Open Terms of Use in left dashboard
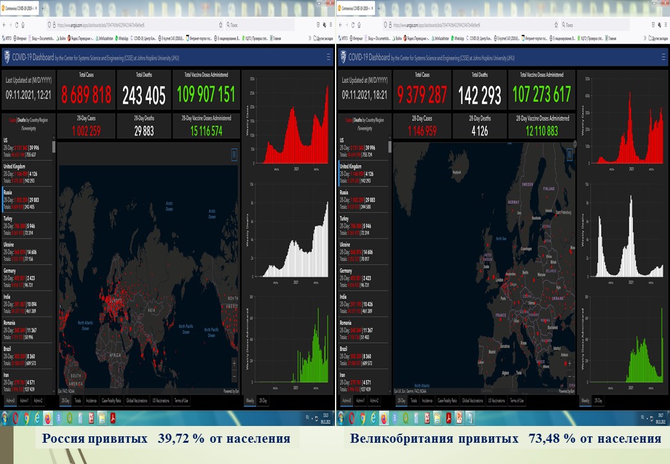The image size is (670, 464). [x=181, y=401]
